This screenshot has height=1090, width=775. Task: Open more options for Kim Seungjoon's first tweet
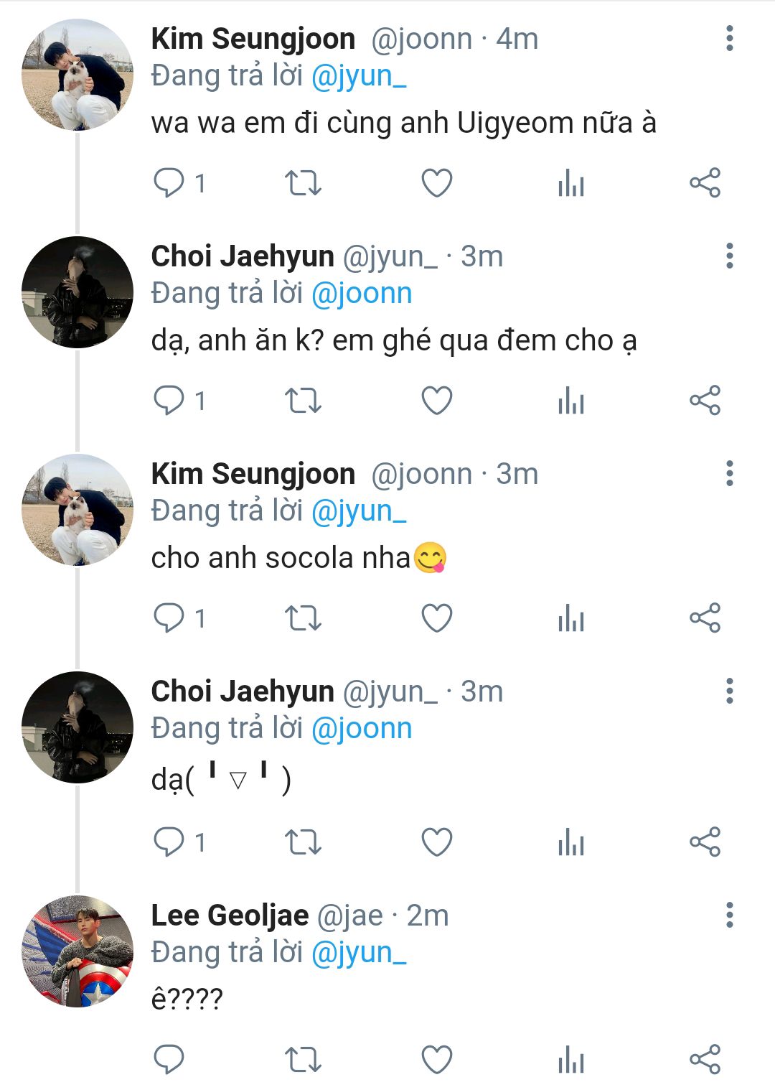(x=729, y=38)
